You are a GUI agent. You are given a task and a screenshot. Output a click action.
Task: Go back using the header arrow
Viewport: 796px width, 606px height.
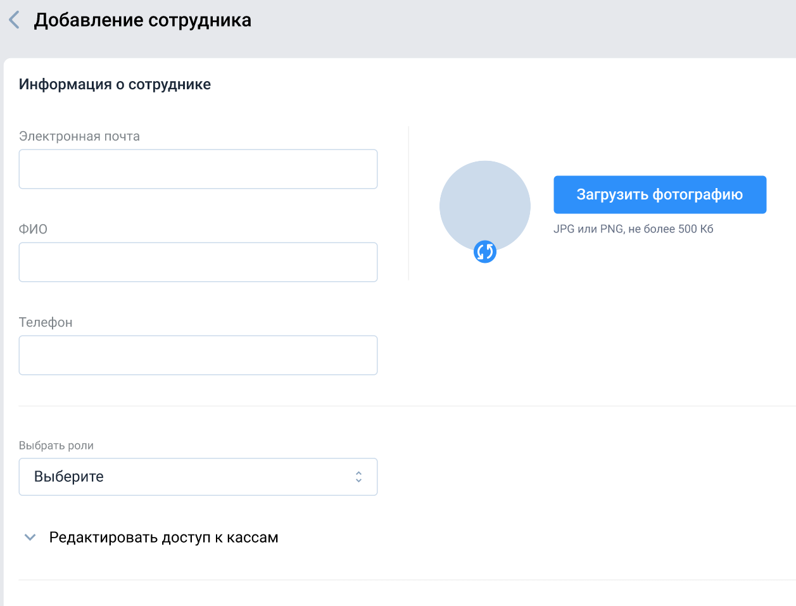click(x=14, y=20)
